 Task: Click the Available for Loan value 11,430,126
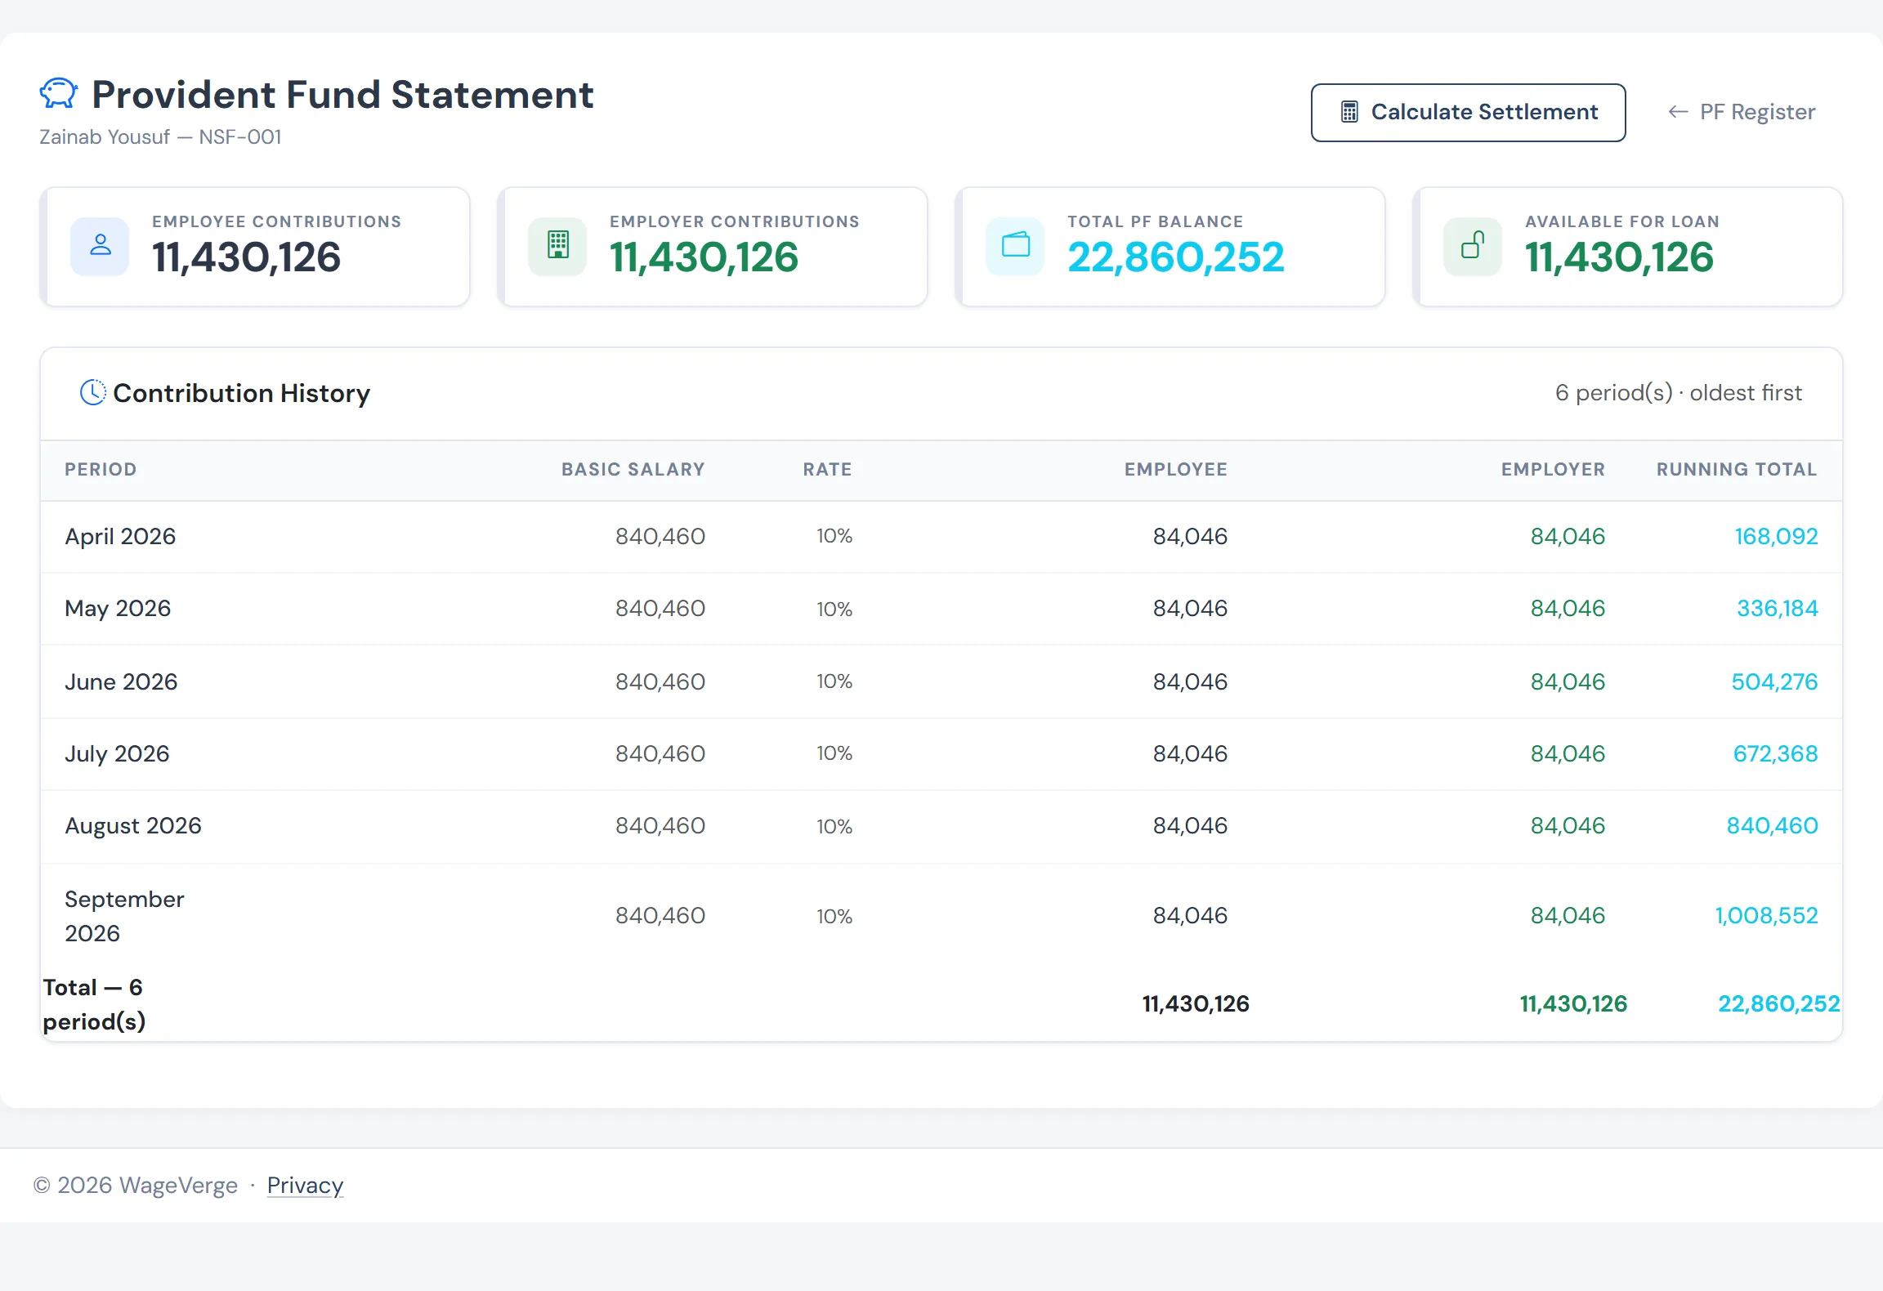click(1619, 257)
